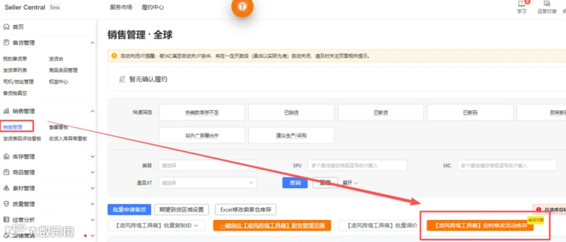
Task: Click 批量申请备货 button
Action: tap(129, 209)
